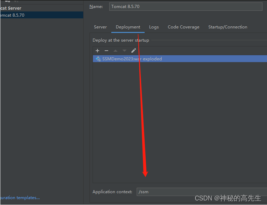Move artifact up with up arrow
The image size is (267, 205).
click(x=115, y=51)
